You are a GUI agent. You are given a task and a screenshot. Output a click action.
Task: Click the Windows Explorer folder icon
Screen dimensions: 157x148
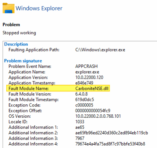point(9,8)
